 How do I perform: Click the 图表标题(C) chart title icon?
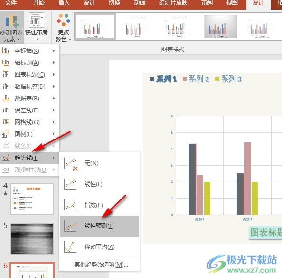[5, 74]
